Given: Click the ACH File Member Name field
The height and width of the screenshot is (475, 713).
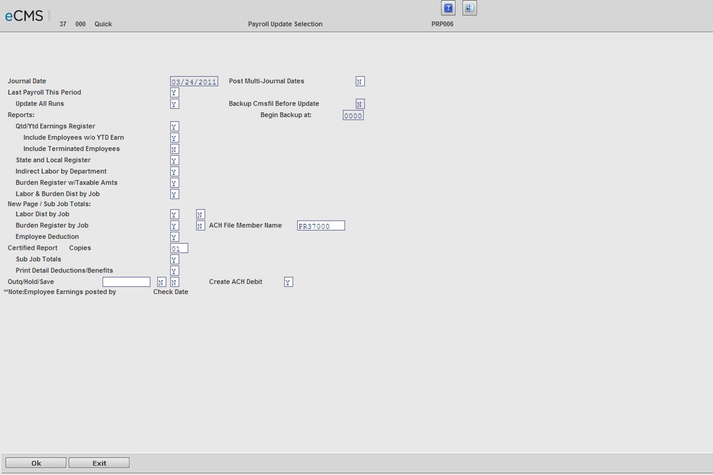Looking at the screenshot, I should (321, 225).
